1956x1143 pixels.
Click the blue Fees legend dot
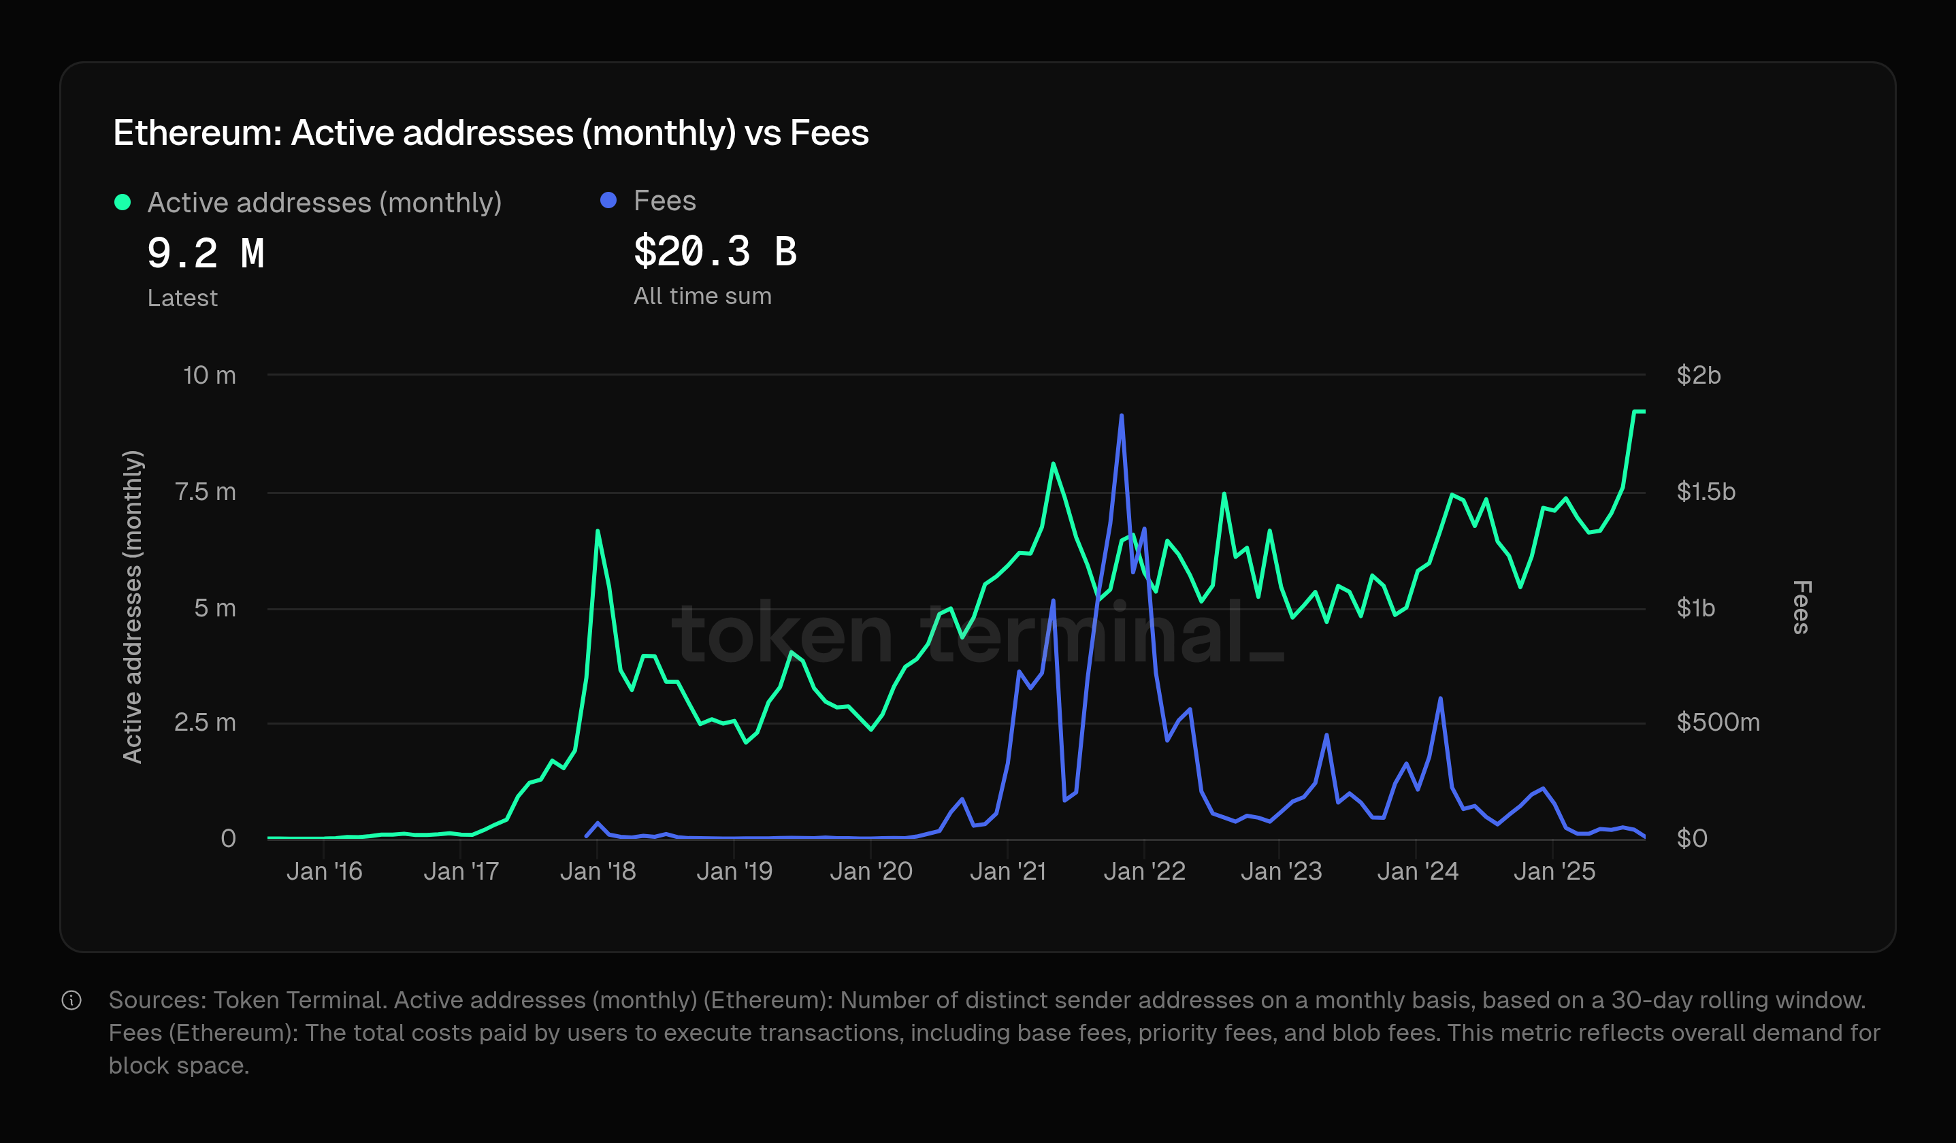coord(608,201)
